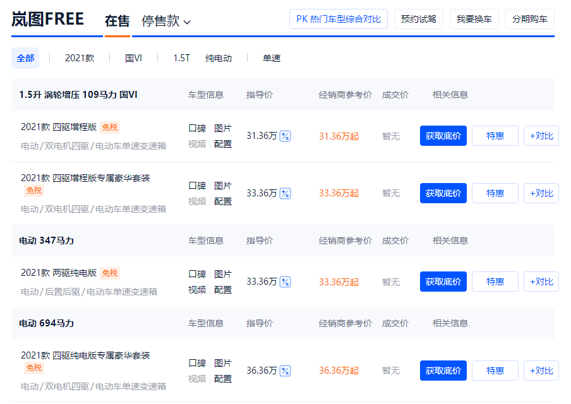Viewport: 571px width, 404px height.
Task: Click 免税 tag on 两驱纯电版
Action: [x=110, y=273]
